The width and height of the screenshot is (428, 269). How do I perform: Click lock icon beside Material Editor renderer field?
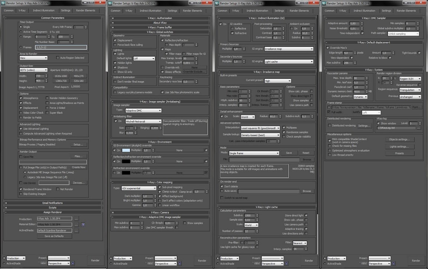click(83, 224)
